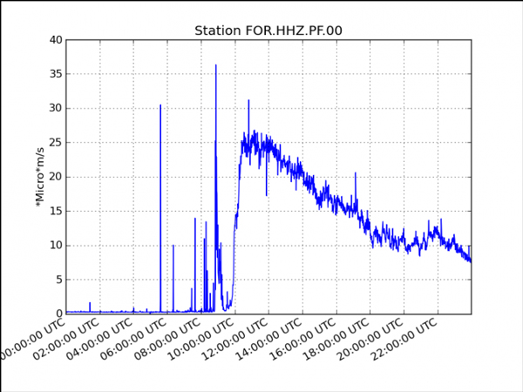523x392 pixels.
Task: Click the plot title Station FOR.HHZ.PF.00
Action: pos(268,31)
